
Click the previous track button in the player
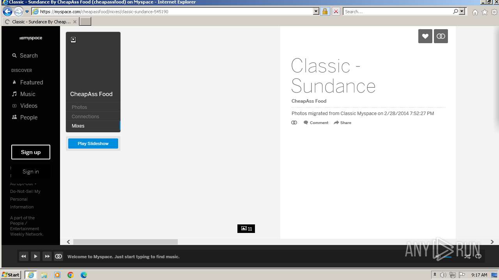(x=24, y=256)
